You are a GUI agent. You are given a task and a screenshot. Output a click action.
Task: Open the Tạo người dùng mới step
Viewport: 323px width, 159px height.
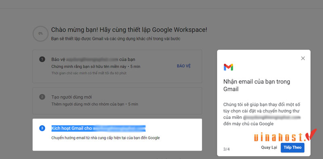(x=117, y=101)
